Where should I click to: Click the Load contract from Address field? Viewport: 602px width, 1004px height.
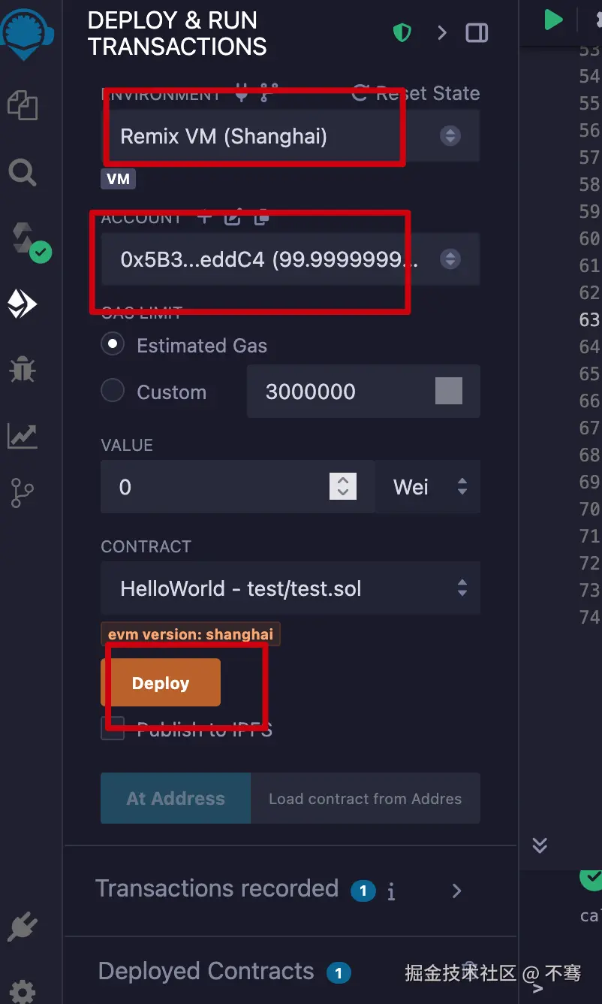(x=366, y=798)
